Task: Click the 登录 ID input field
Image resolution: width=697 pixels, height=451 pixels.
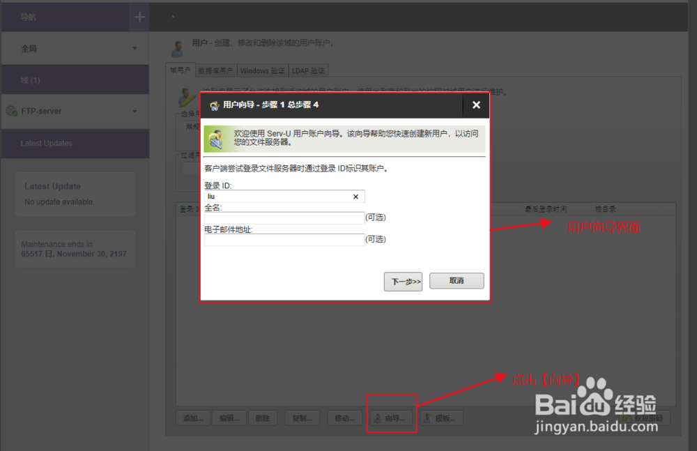Action: click(284, 196)
